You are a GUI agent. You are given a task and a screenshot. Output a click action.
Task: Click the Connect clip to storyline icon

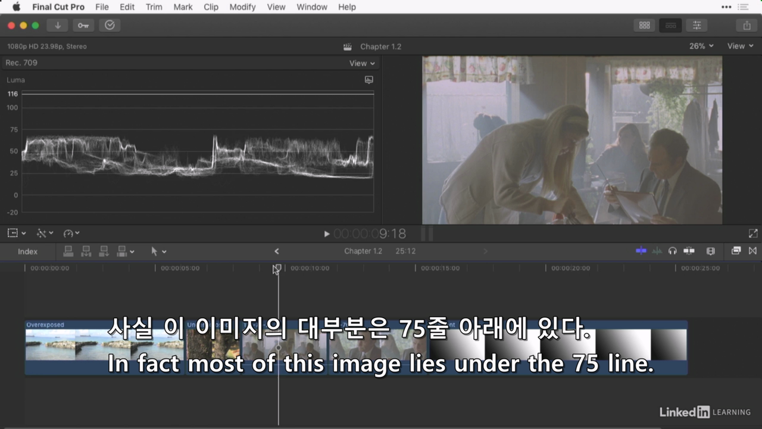pos(68,251)
